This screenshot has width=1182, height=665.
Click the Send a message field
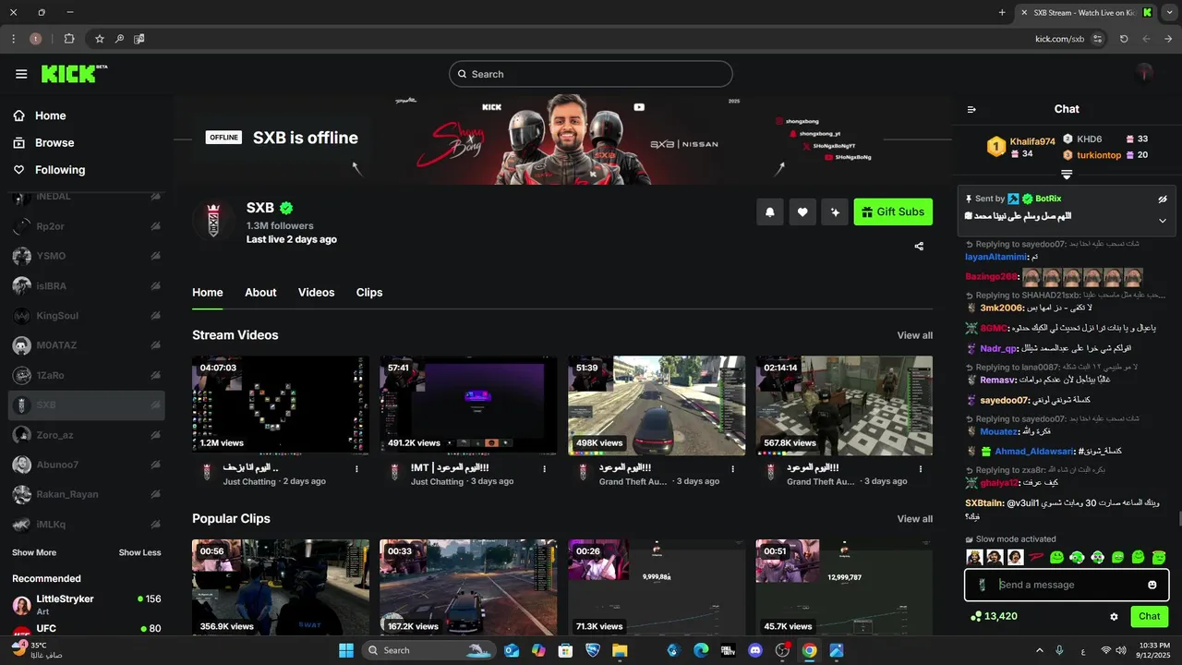click(1067, 585)
